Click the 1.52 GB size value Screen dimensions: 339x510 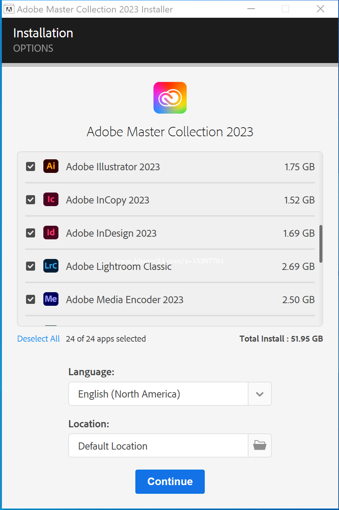click(299, 200)
